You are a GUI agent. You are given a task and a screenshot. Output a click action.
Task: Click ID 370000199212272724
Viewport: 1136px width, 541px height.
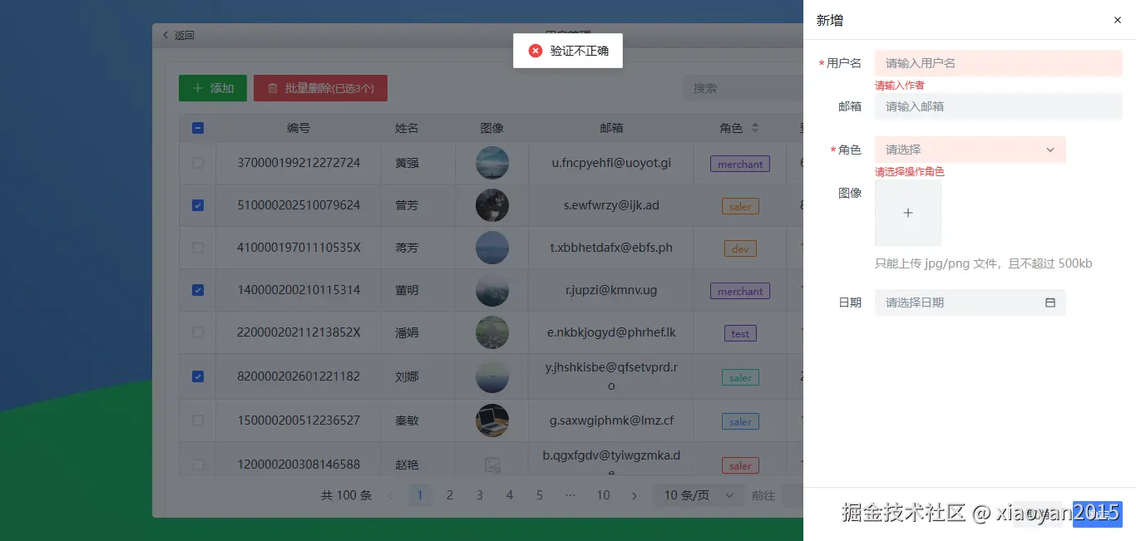point(299,163)
